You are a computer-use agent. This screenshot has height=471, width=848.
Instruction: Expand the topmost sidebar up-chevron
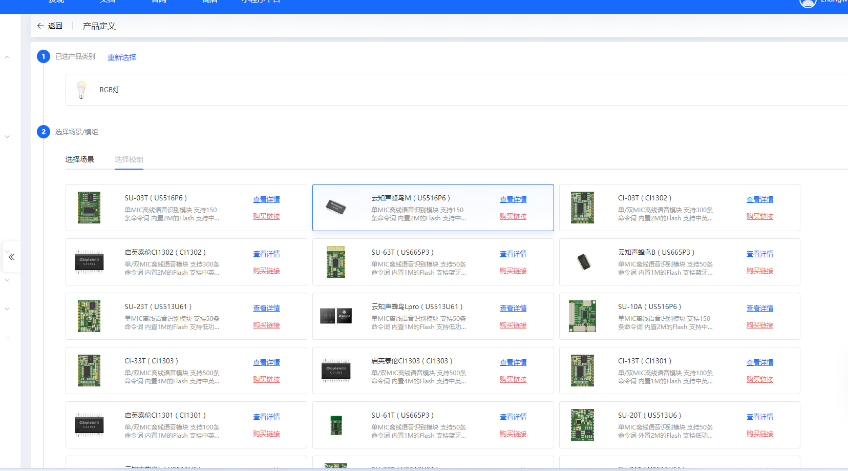pyautogui.click(x=7, y=57)
